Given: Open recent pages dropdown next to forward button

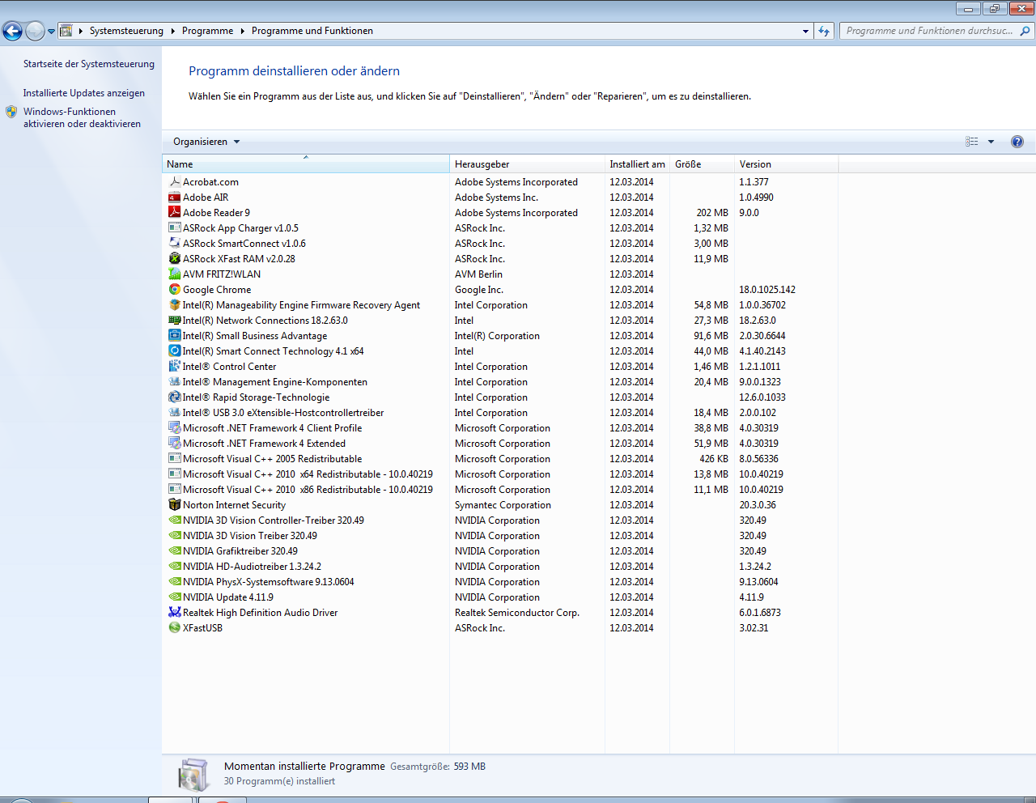Looking at the screenshot, I should (x=51, y=32).
